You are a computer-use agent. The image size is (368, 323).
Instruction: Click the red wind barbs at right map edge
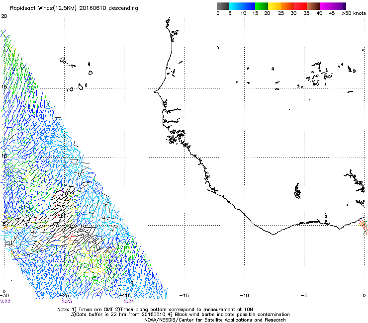tap(363, 226)
